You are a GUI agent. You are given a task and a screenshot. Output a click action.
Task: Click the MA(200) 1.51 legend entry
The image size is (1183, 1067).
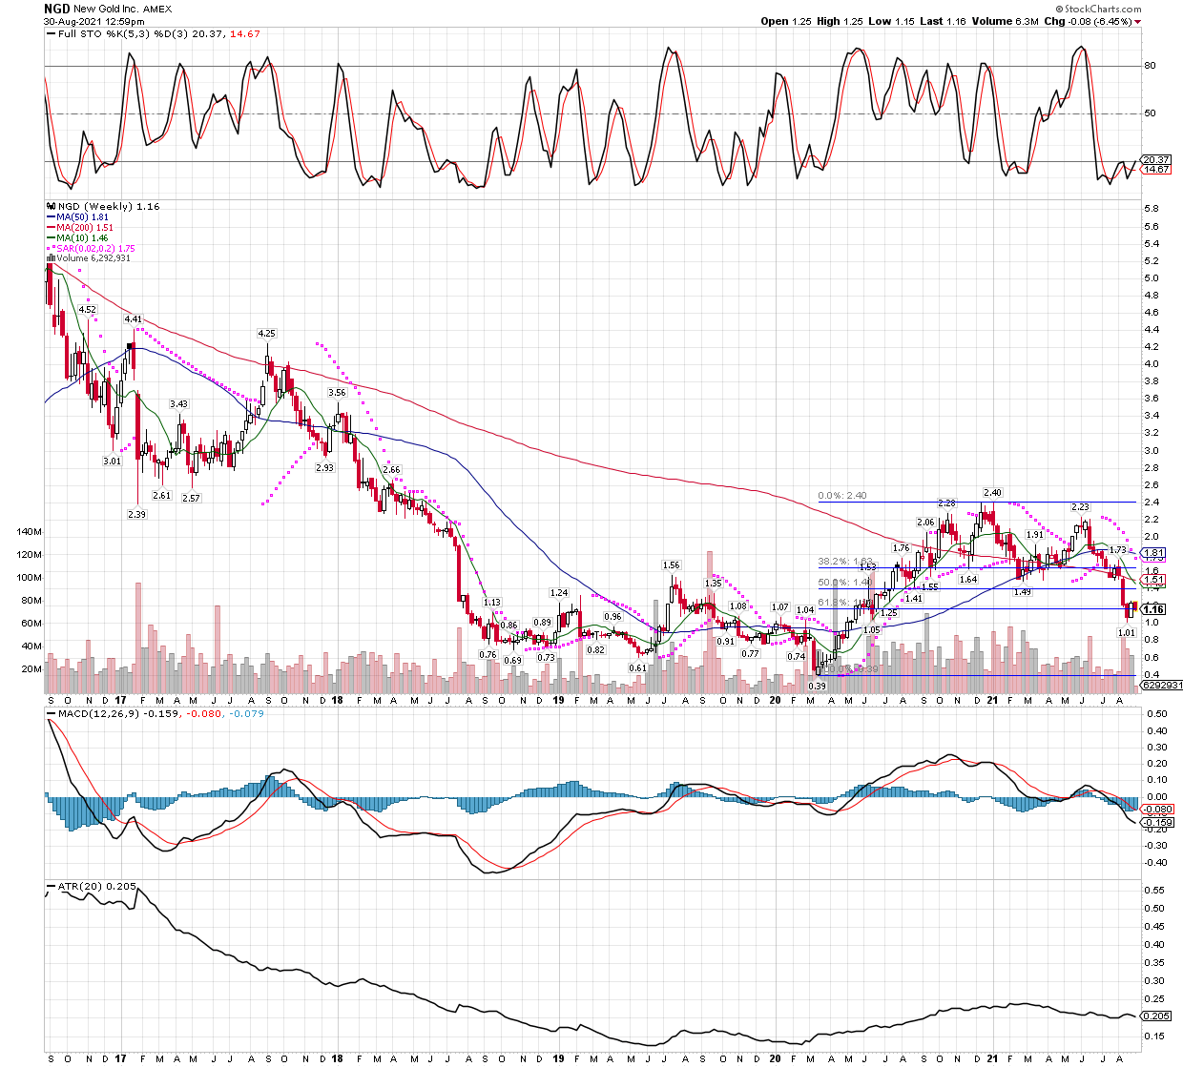click(85, 228)
